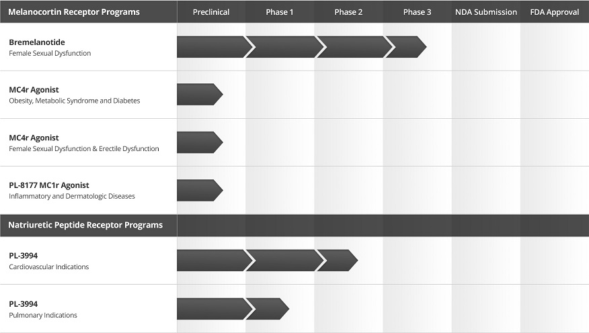Click the Natriuretic Peptide Receptor Programs heading

point(85,225)
